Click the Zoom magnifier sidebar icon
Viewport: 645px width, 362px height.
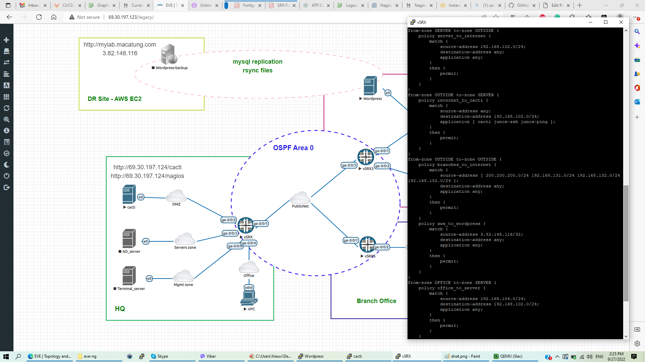(6, 119)
